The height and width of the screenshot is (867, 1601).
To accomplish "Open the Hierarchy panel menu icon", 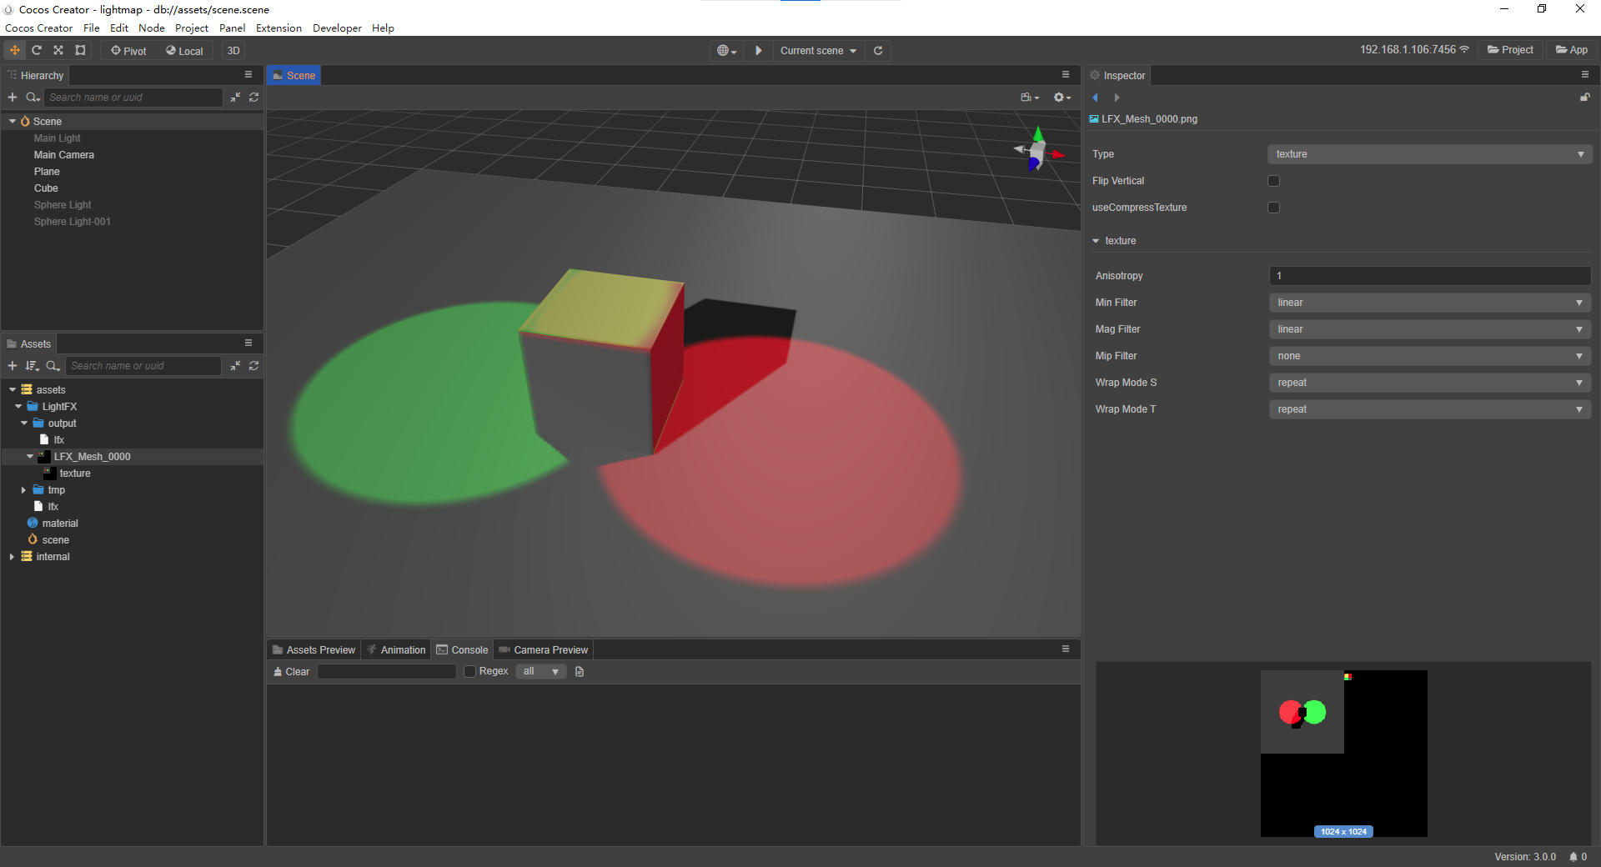I will [x=248, y=74].
